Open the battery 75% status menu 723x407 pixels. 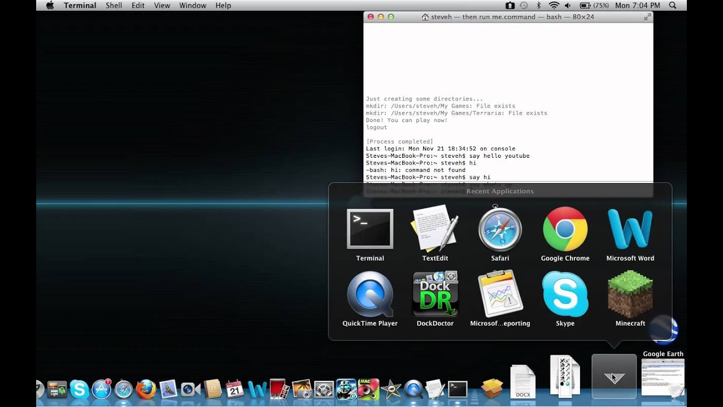pyautogui.click(x=594, y=5)
